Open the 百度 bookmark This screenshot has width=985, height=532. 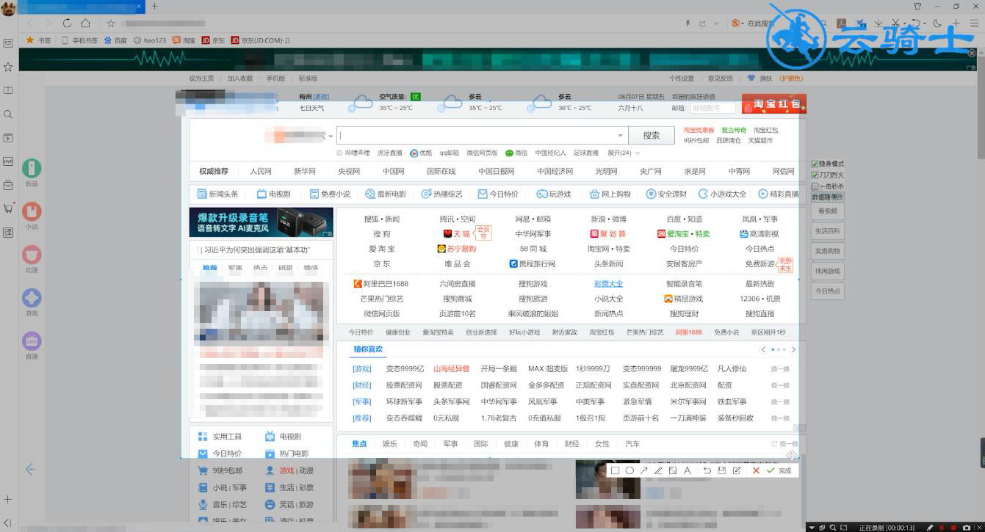(x=115, y=40)
